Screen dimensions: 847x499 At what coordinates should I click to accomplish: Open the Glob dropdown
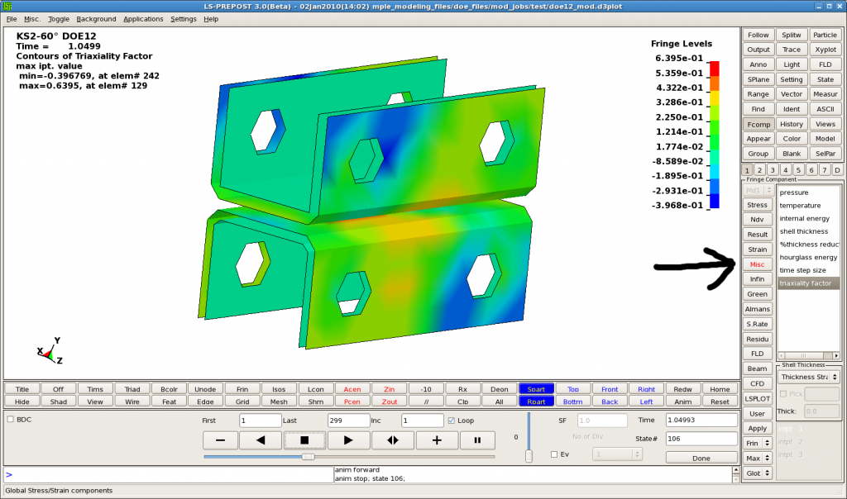pos(758,473)
